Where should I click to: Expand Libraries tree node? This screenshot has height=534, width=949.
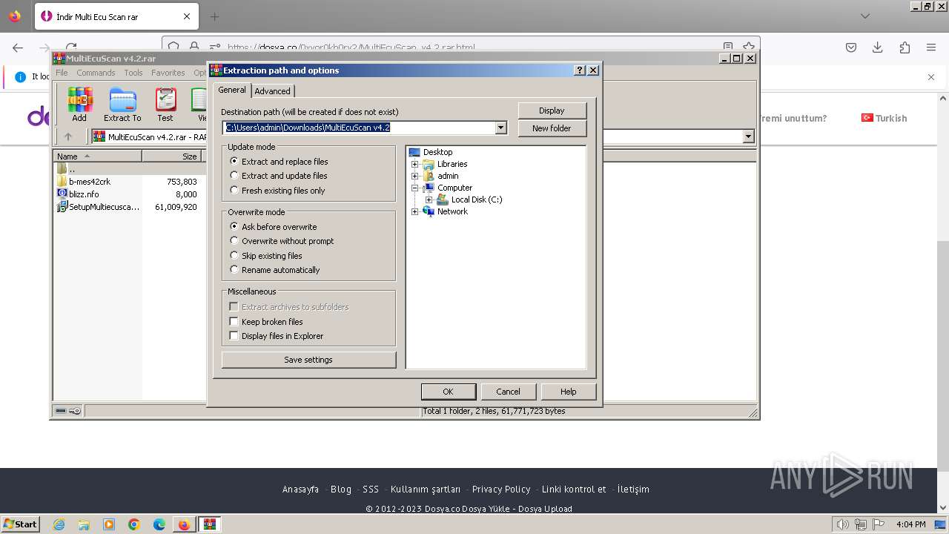pyautogui.click(x=415, y=164)
